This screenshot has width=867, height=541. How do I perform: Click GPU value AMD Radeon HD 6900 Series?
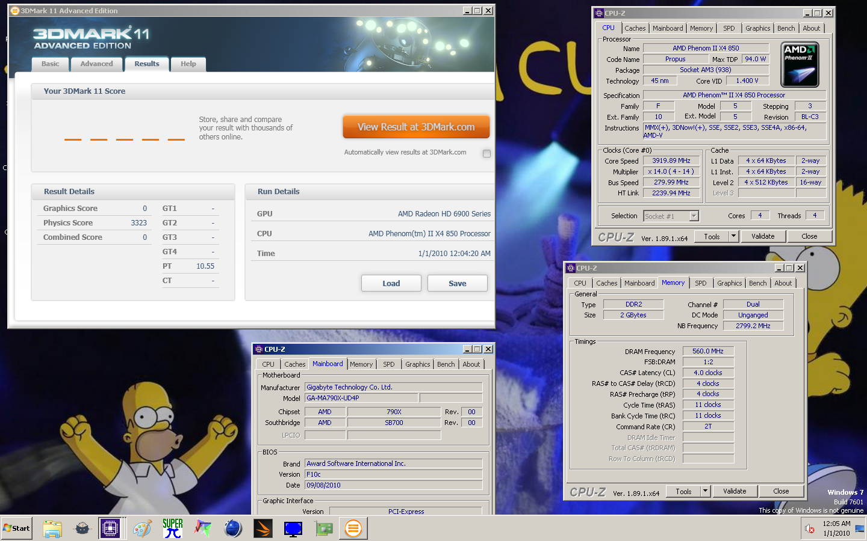444,214
